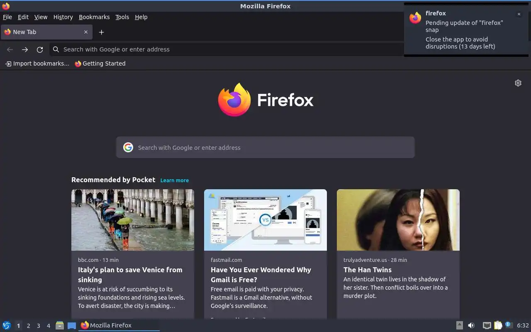
Task: Open the file manager taskbar launcher
Action: (x=60, y=325)
